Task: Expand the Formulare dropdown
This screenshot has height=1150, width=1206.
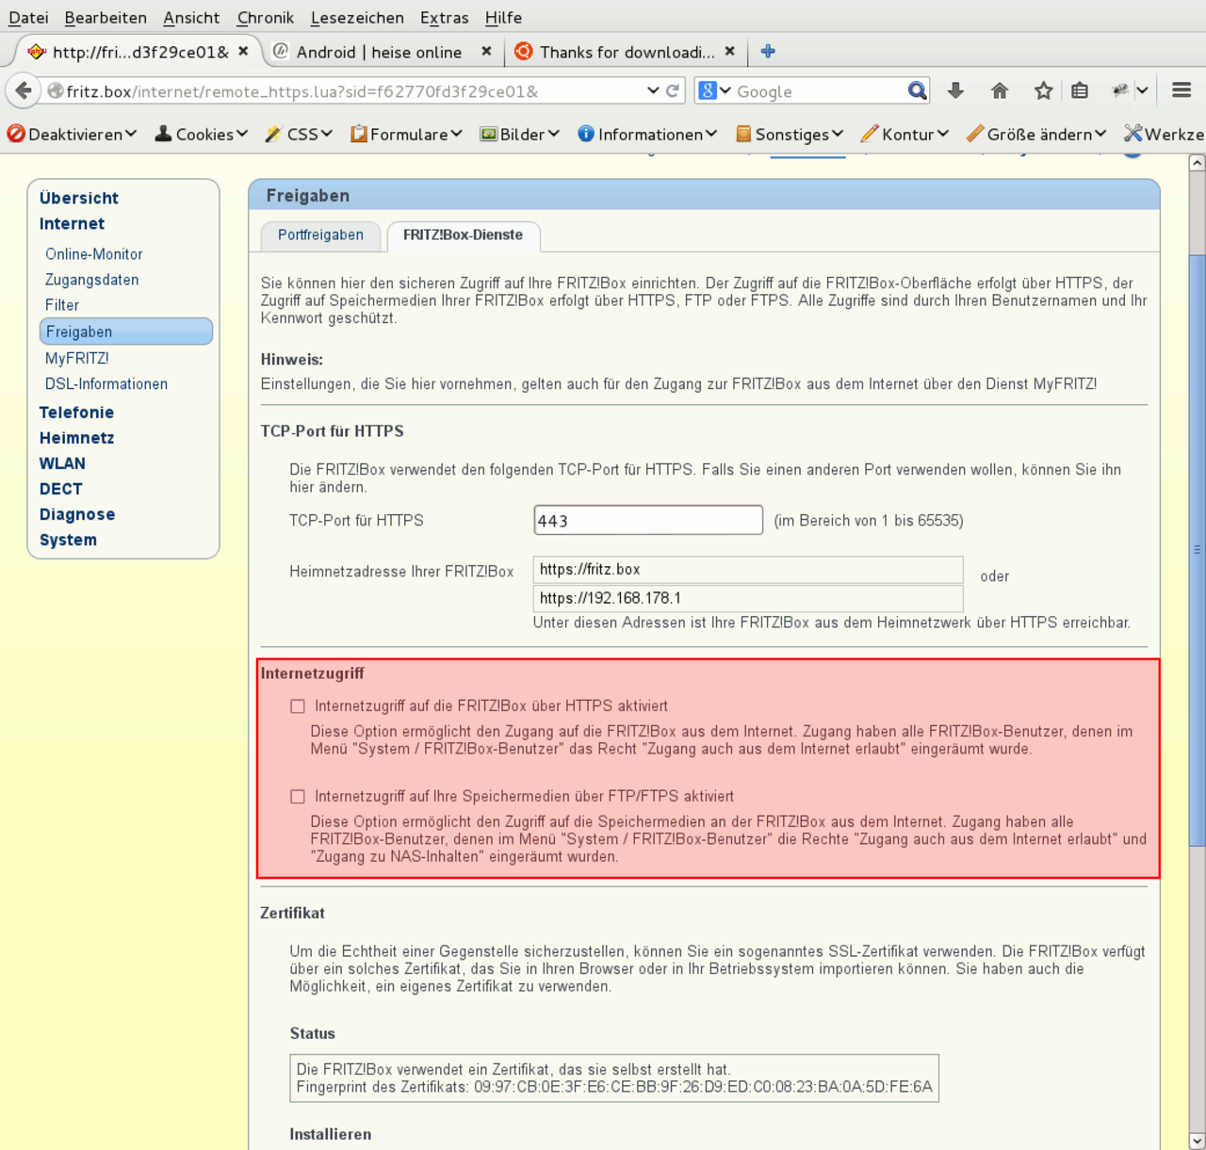Action: (x=456, y=134)
